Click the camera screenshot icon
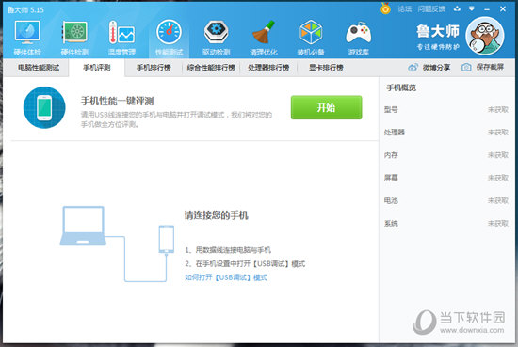The width and height of the screenshot is (518, 347). 466,68
